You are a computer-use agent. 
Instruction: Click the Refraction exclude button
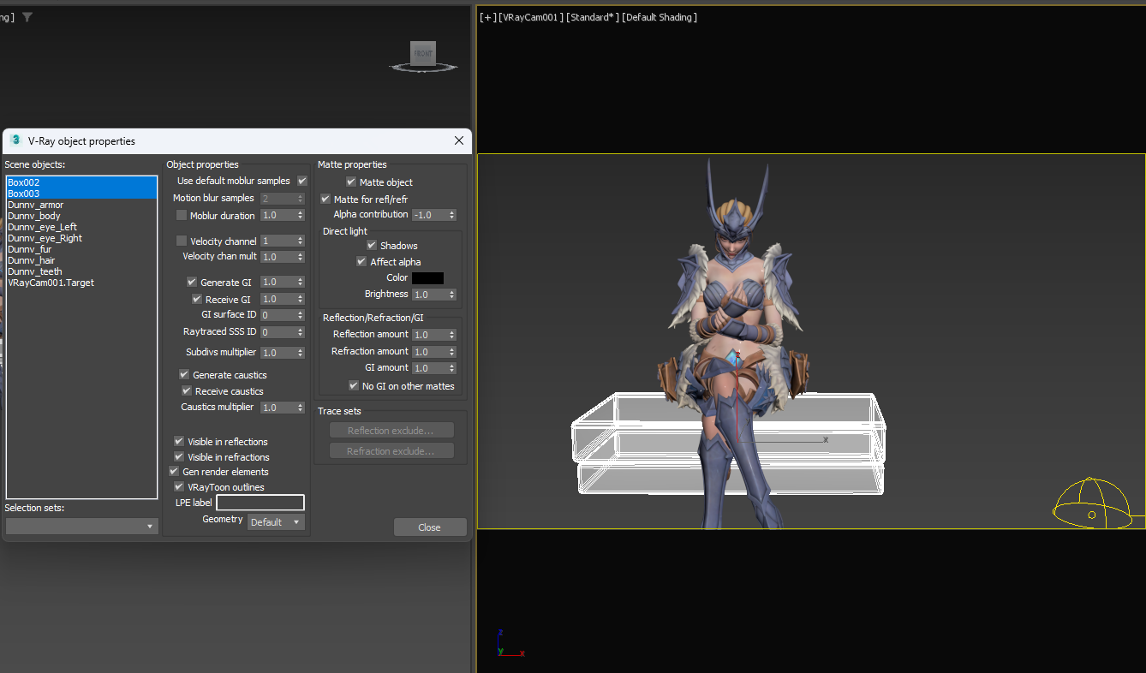(x=391, y=451)
